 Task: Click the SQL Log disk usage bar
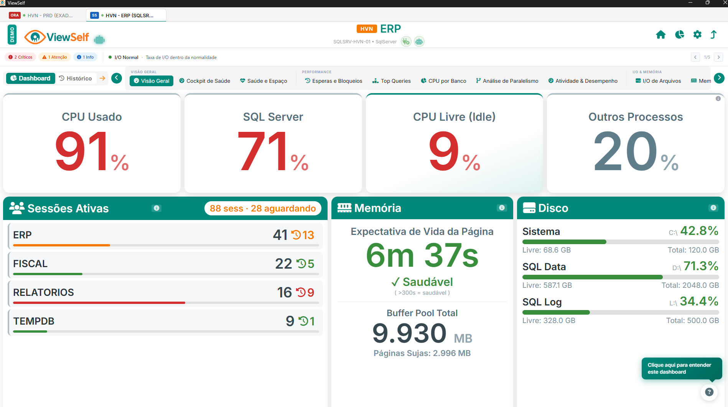point(621,312)
